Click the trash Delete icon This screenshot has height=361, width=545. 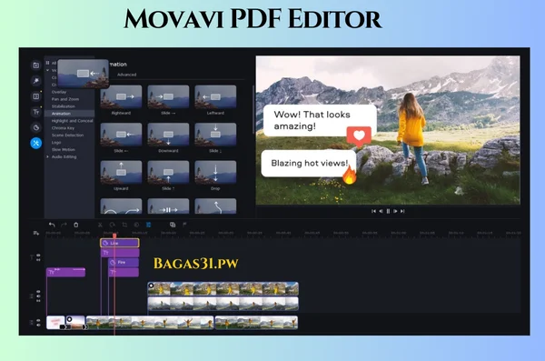75,225
